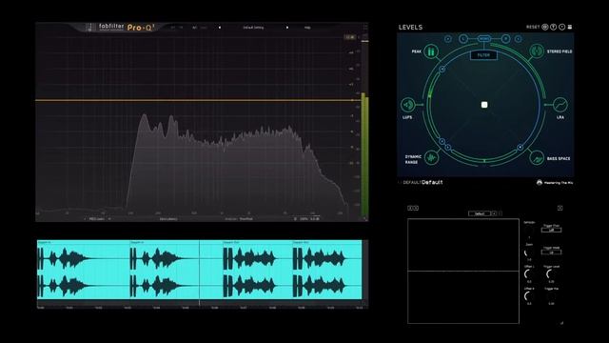Open the Default Setting preset menu

click(x=253, y=28)
